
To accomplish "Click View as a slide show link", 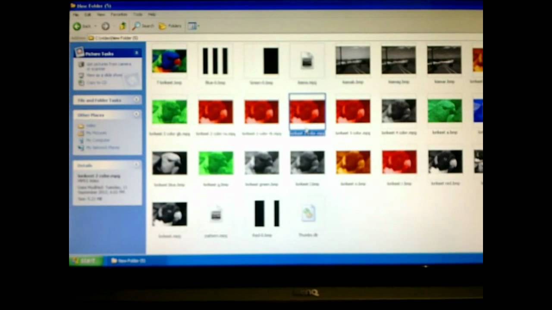I will pos(104,75).
